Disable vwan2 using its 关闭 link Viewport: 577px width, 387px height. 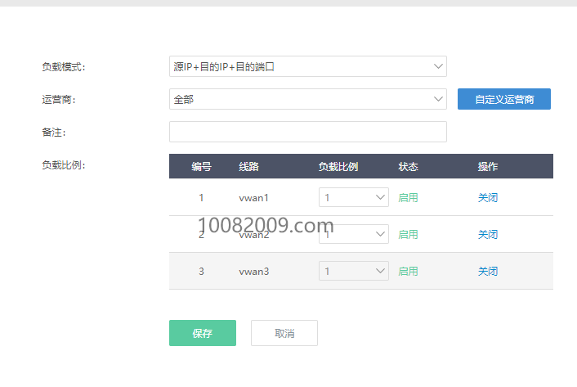tap(488, 234)
